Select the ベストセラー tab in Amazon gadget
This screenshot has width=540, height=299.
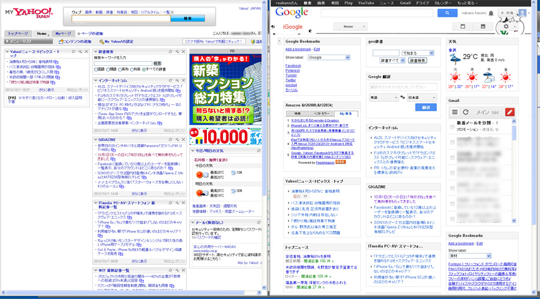click(x=322, y=113)
